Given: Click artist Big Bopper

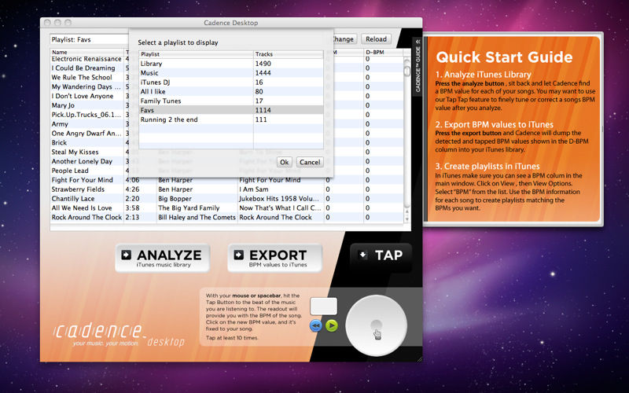Looking at the screenshot, I should click(x=175, y=199).
